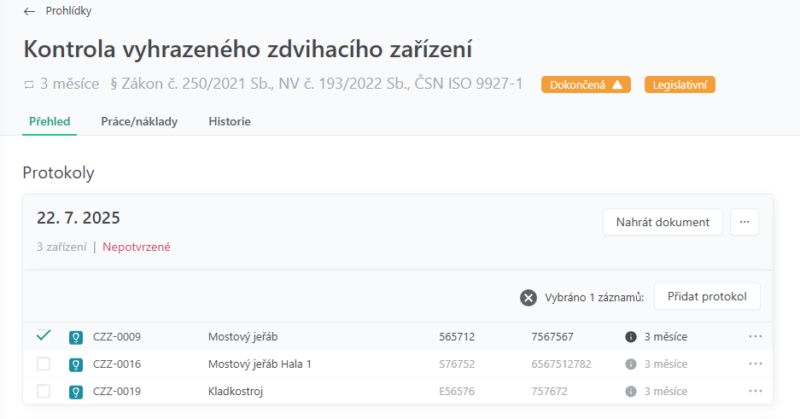Click the device icon for CZZ-0019

tap(75, 392)
